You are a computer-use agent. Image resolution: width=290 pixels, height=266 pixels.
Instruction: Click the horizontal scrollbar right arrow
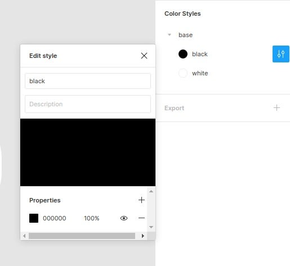[143, 236]
